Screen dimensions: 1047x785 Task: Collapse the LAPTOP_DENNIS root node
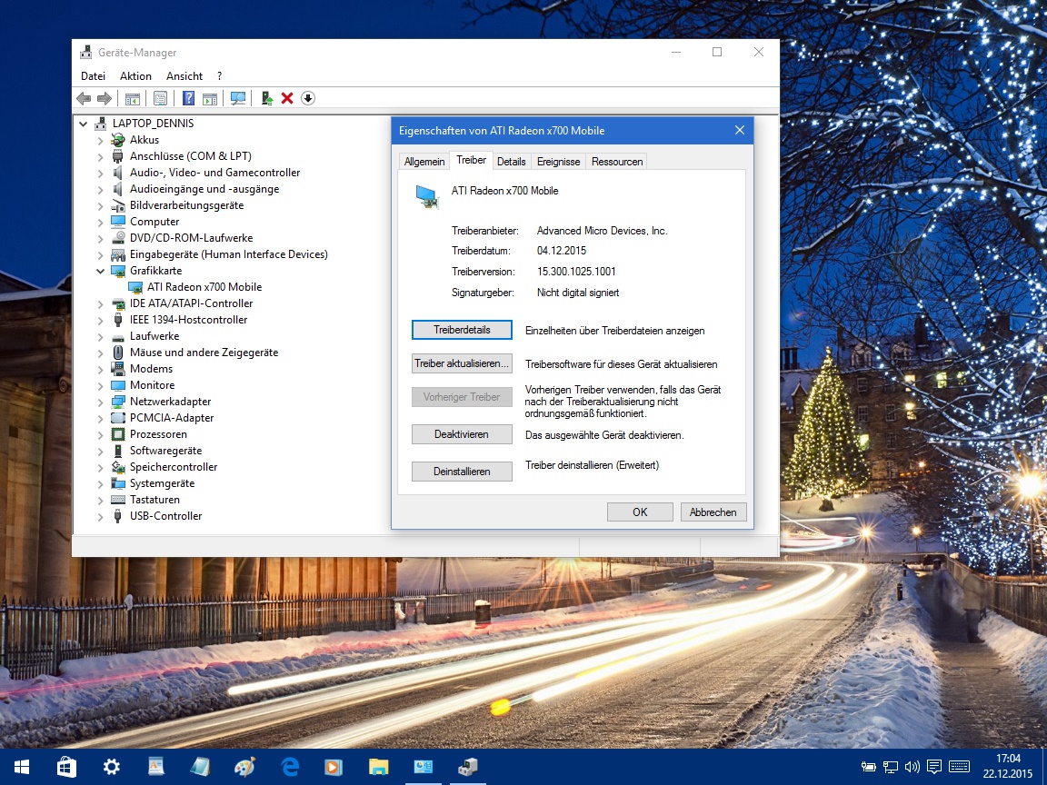coord(84,124)
